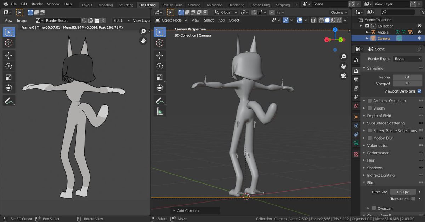
Task: Select the Scale tool in 3D viewport
Action: coord(160,77)
